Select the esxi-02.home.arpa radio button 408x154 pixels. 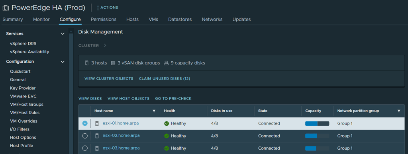[85, 136]
